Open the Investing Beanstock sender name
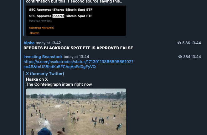Image resolution: width=207 pixels, height=135 pixels. (43, 57)
